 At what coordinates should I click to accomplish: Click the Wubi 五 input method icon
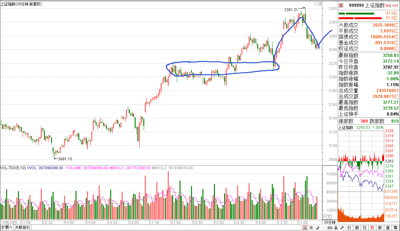tap(305, 228)
